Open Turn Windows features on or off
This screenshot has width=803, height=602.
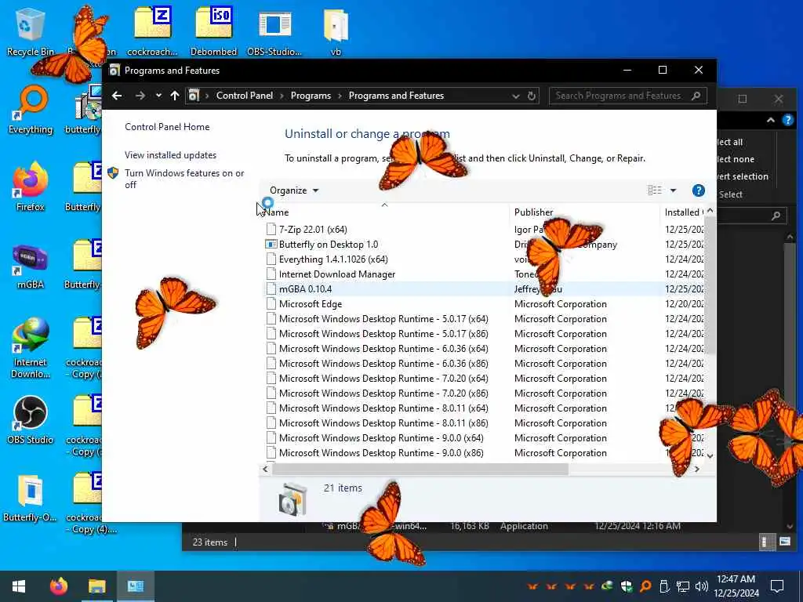tap(184, 179)
